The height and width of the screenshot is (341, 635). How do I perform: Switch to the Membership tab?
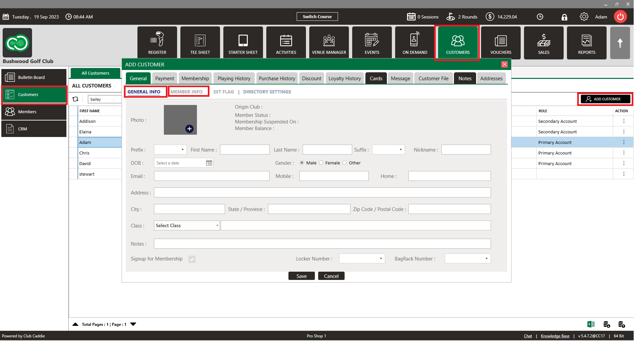tap(195, 79)
